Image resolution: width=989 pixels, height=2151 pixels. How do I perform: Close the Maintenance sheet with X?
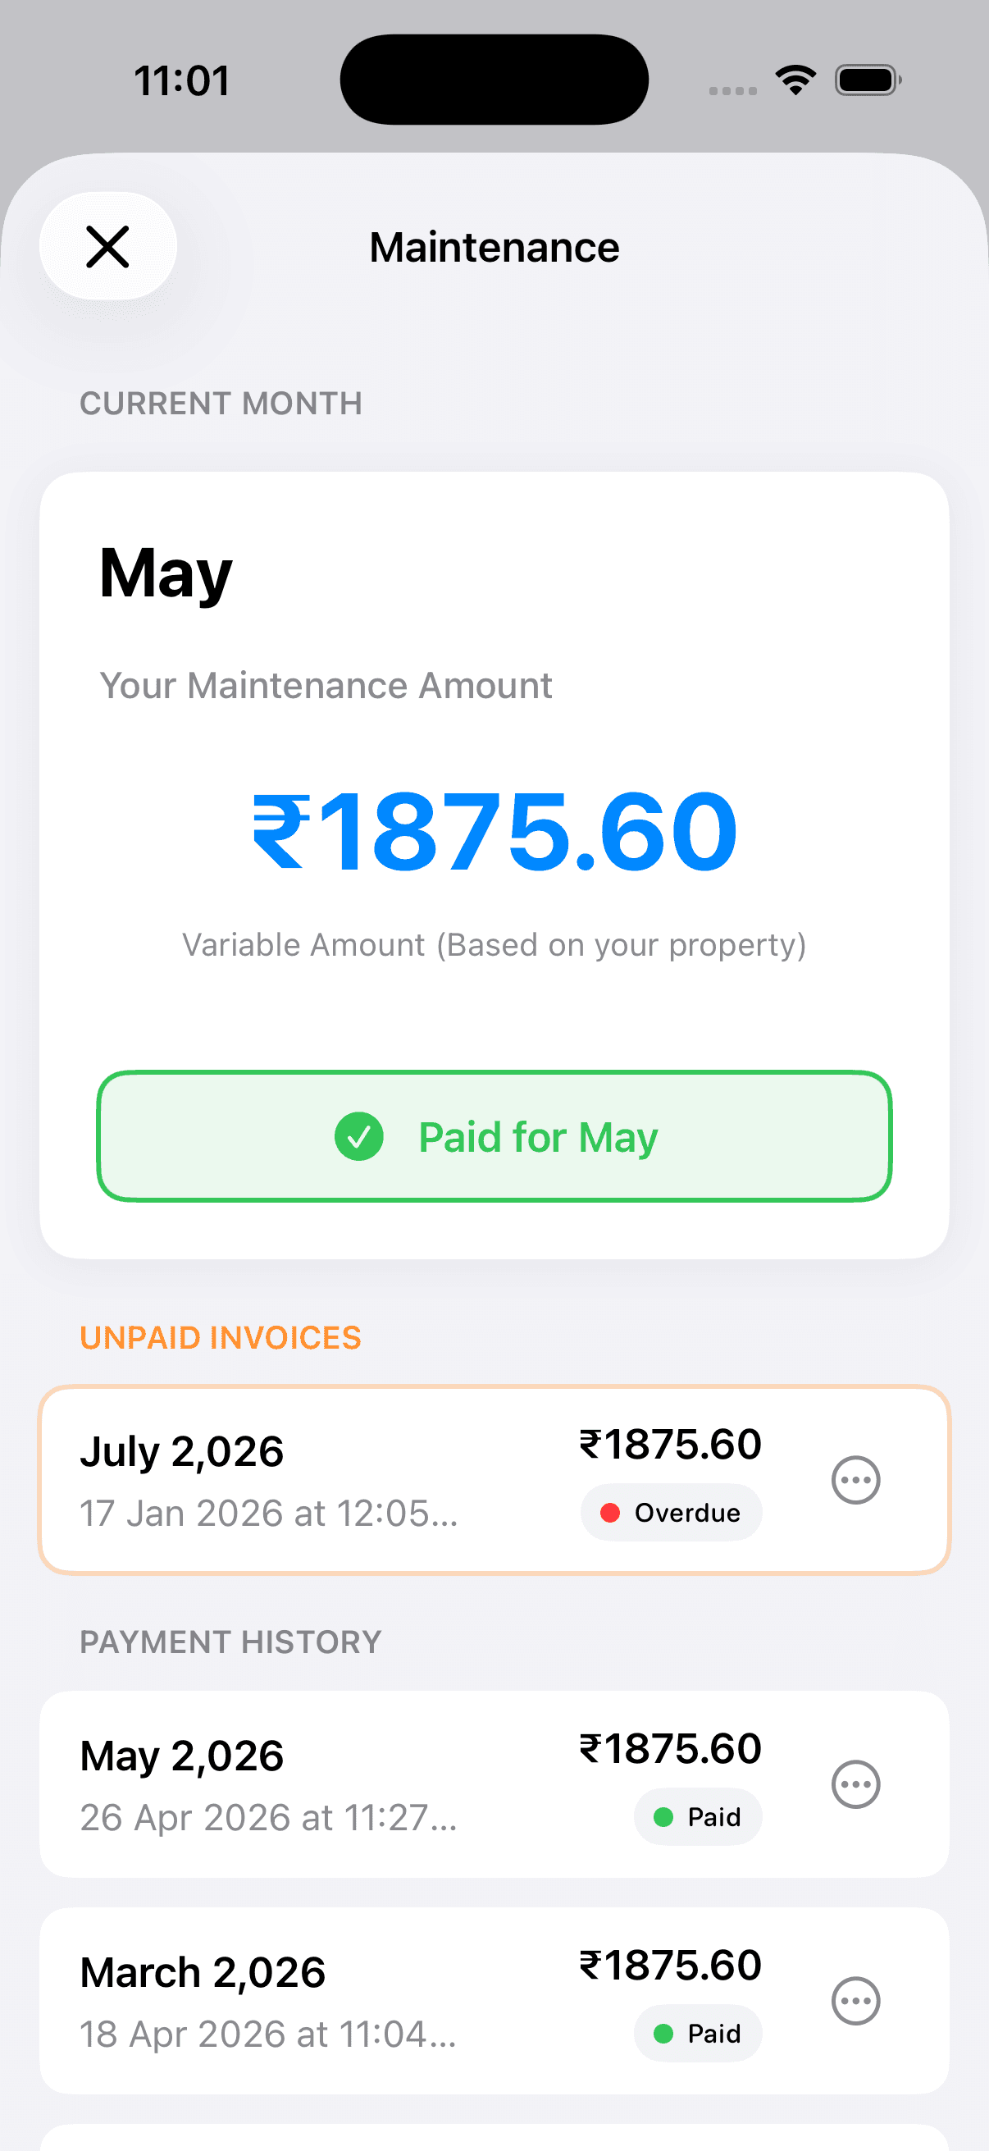[107, 246]
